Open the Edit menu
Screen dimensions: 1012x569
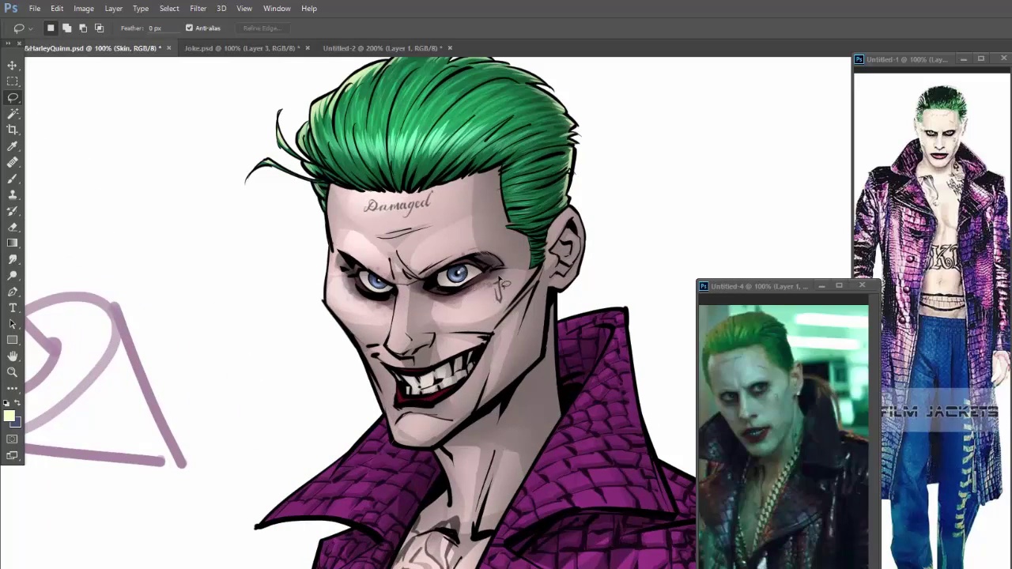(x=57, y=9)
